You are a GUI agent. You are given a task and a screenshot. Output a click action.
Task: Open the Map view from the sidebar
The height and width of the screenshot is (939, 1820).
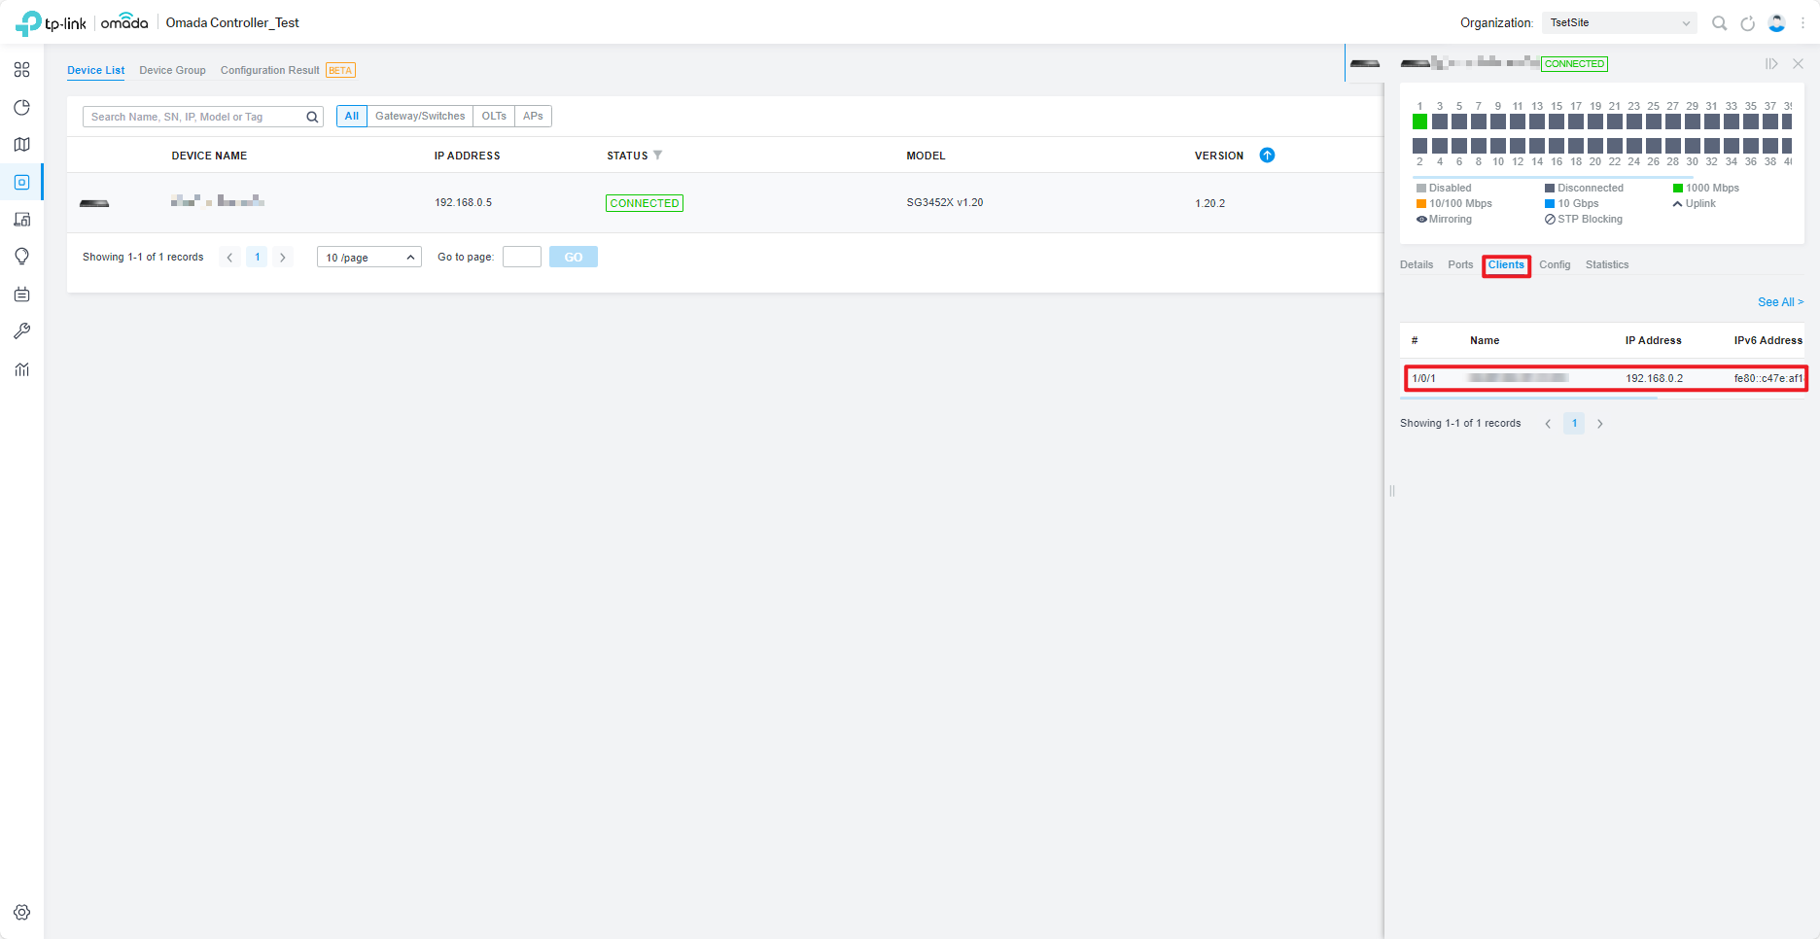(x=21, y=144)
